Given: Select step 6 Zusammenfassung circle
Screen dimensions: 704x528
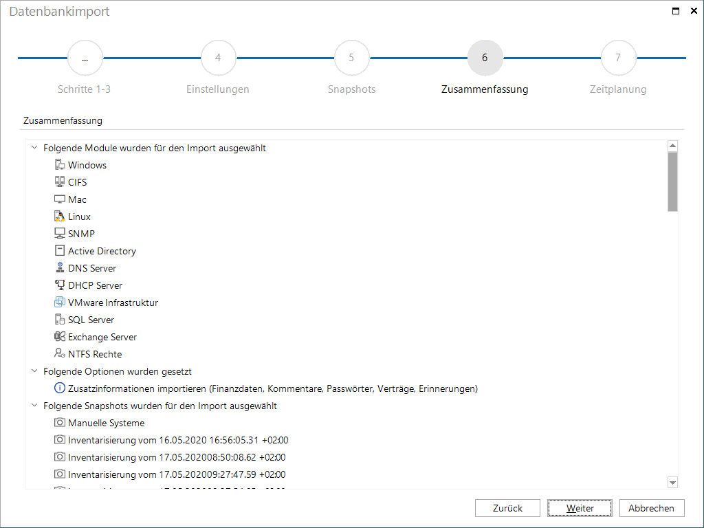Looking at the screenshot, I should click(x=485, y=58).
